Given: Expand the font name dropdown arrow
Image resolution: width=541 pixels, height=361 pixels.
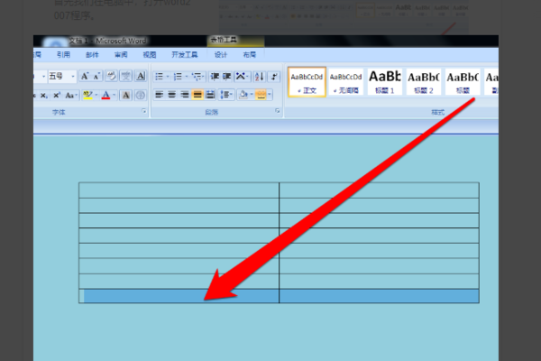Looking at the screenshot, I should pos(43,77).
